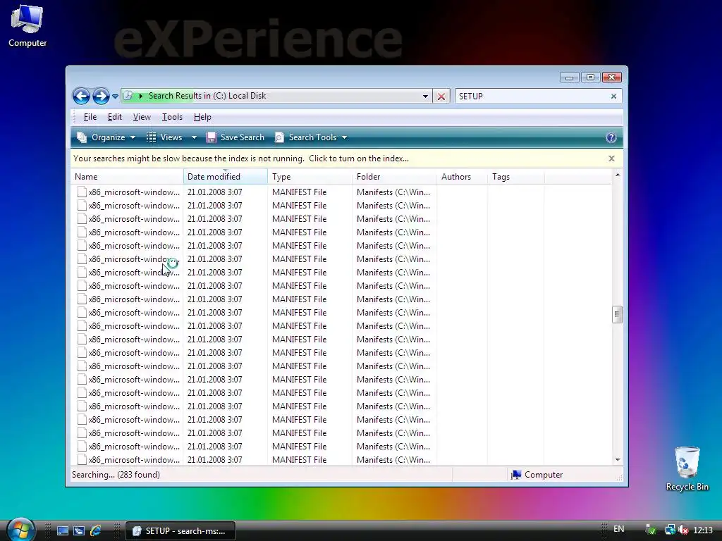Sort by the Type column header

[x=310, y=177]
